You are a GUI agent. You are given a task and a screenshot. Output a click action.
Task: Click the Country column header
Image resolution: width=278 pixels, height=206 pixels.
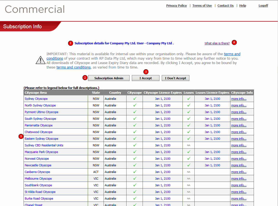click(x=115, y=93)
